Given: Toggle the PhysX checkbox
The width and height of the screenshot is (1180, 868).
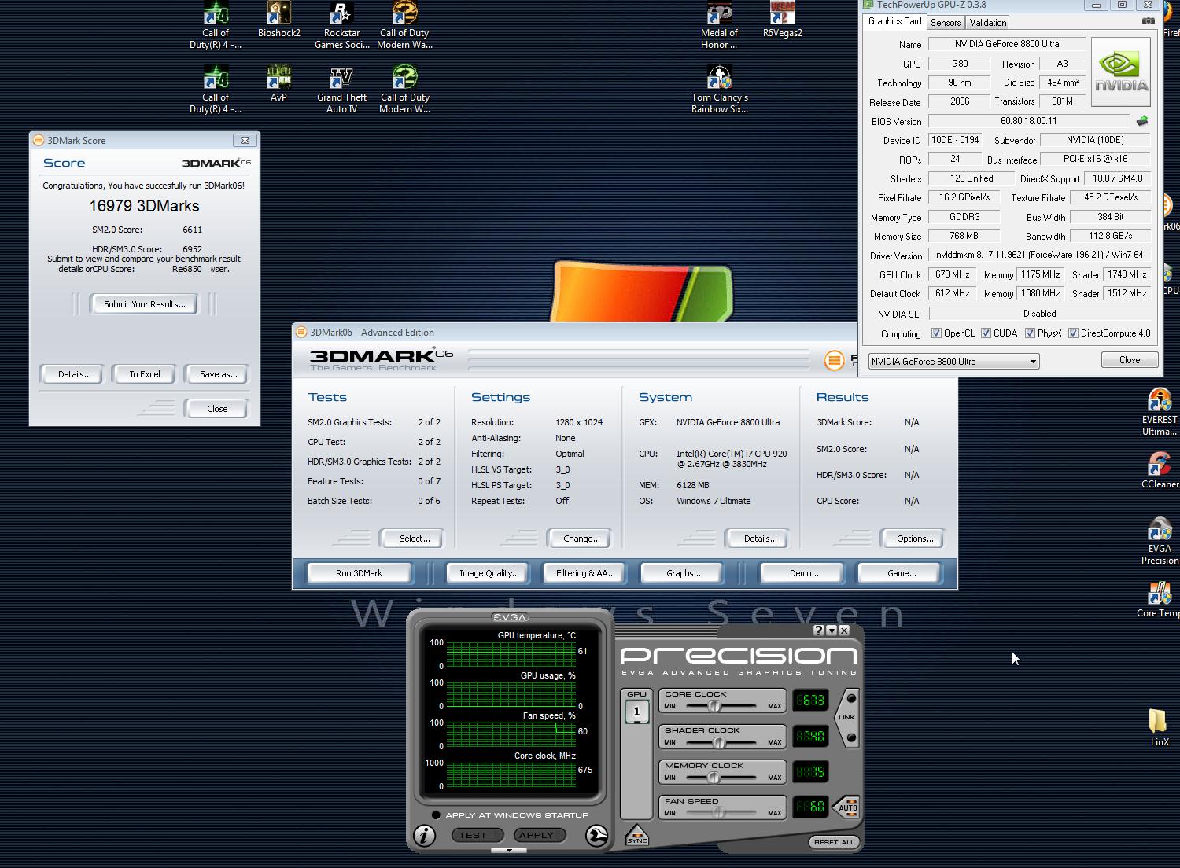Looking at the screenshot, I should pyautogui.click(x=1030, y=333).
